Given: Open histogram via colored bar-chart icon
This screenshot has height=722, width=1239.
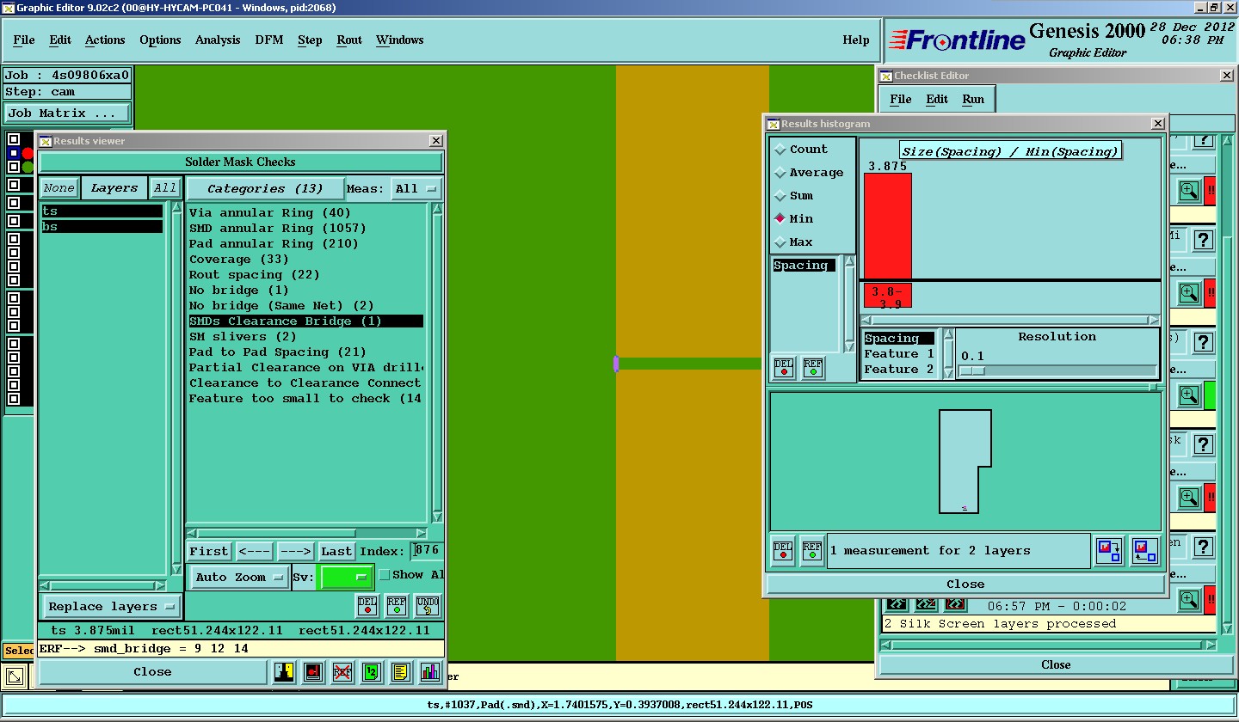Looking at the screenshot, I should point(429,672).
